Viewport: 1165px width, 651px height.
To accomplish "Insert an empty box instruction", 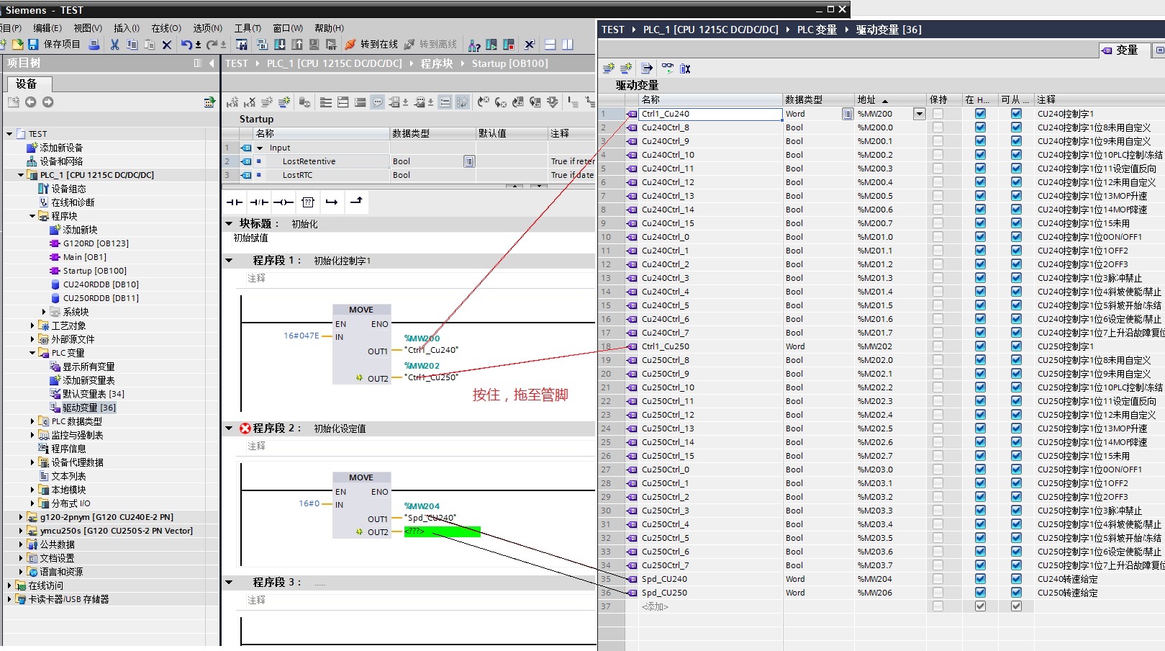I will [308, 202].
